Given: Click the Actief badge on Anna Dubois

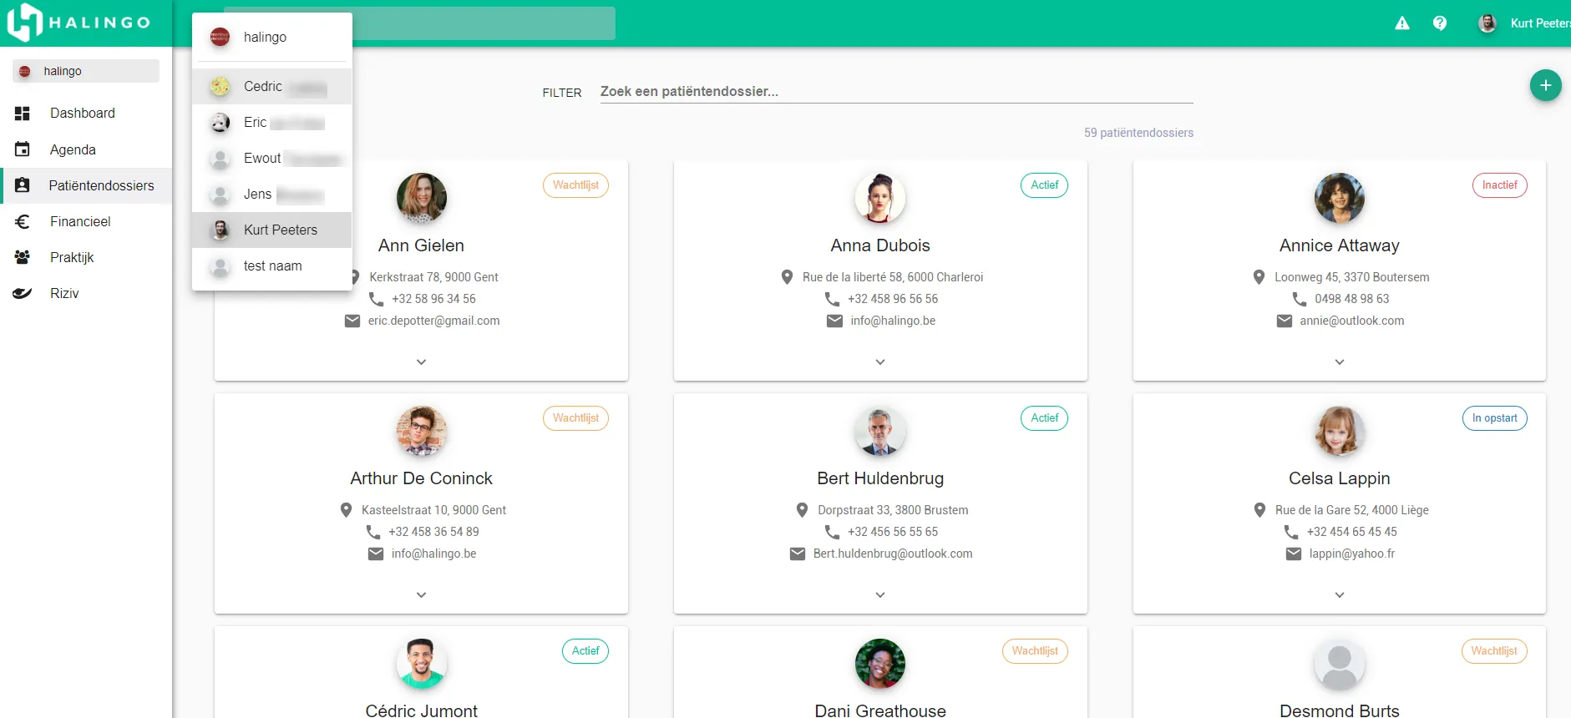Looking at the screenshot, I should tap(1044, 185).
